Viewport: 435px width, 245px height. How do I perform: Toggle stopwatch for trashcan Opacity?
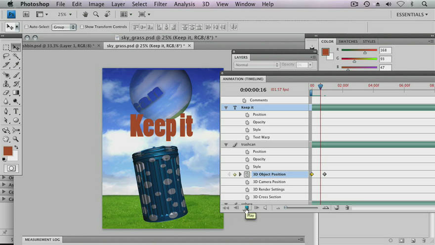click(247, 159)
